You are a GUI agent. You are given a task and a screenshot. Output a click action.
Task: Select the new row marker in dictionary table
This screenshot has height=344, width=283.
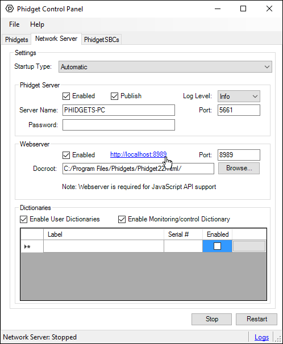click(x=32, y=246)
